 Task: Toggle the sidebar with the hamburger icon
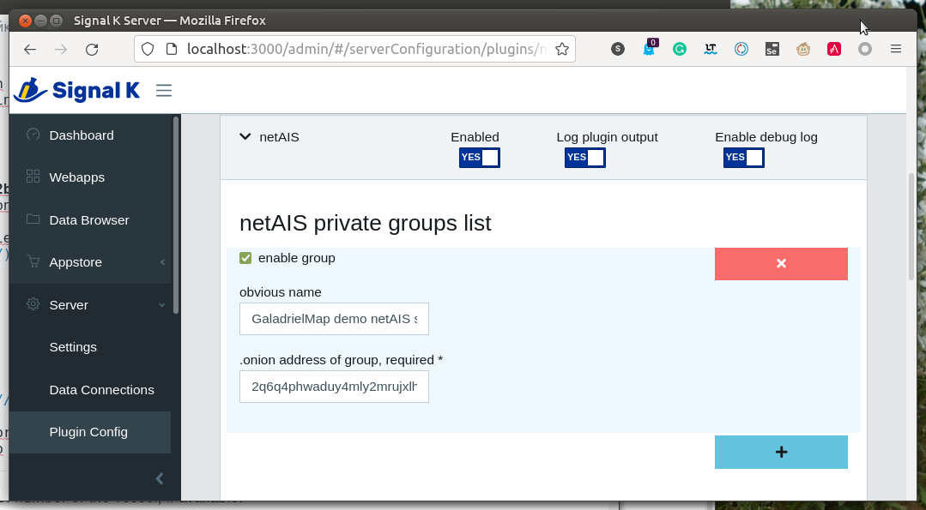coord(164,90)
